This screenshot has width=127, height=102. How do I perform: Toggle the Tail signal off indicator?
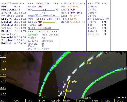(104, 25)
